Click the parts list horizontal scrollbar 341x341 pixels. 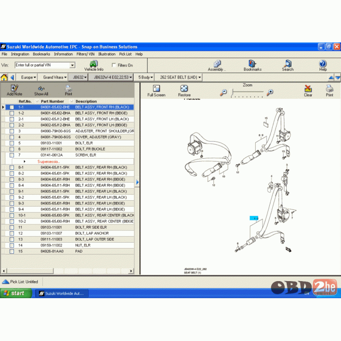coord(67,271)
